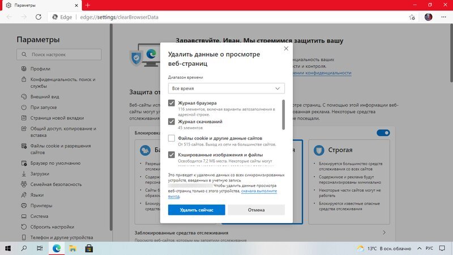Open 'Профили' settings section
The height and width of the screenshot is (255, 453).
pyautogui.click(x=40, y=69)
